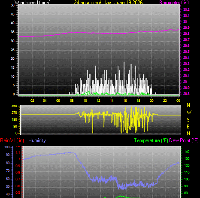This screenshot has width=200, height=198.
Task: Click the "25" windspeed axis value
Action: [x=12, y=50]
